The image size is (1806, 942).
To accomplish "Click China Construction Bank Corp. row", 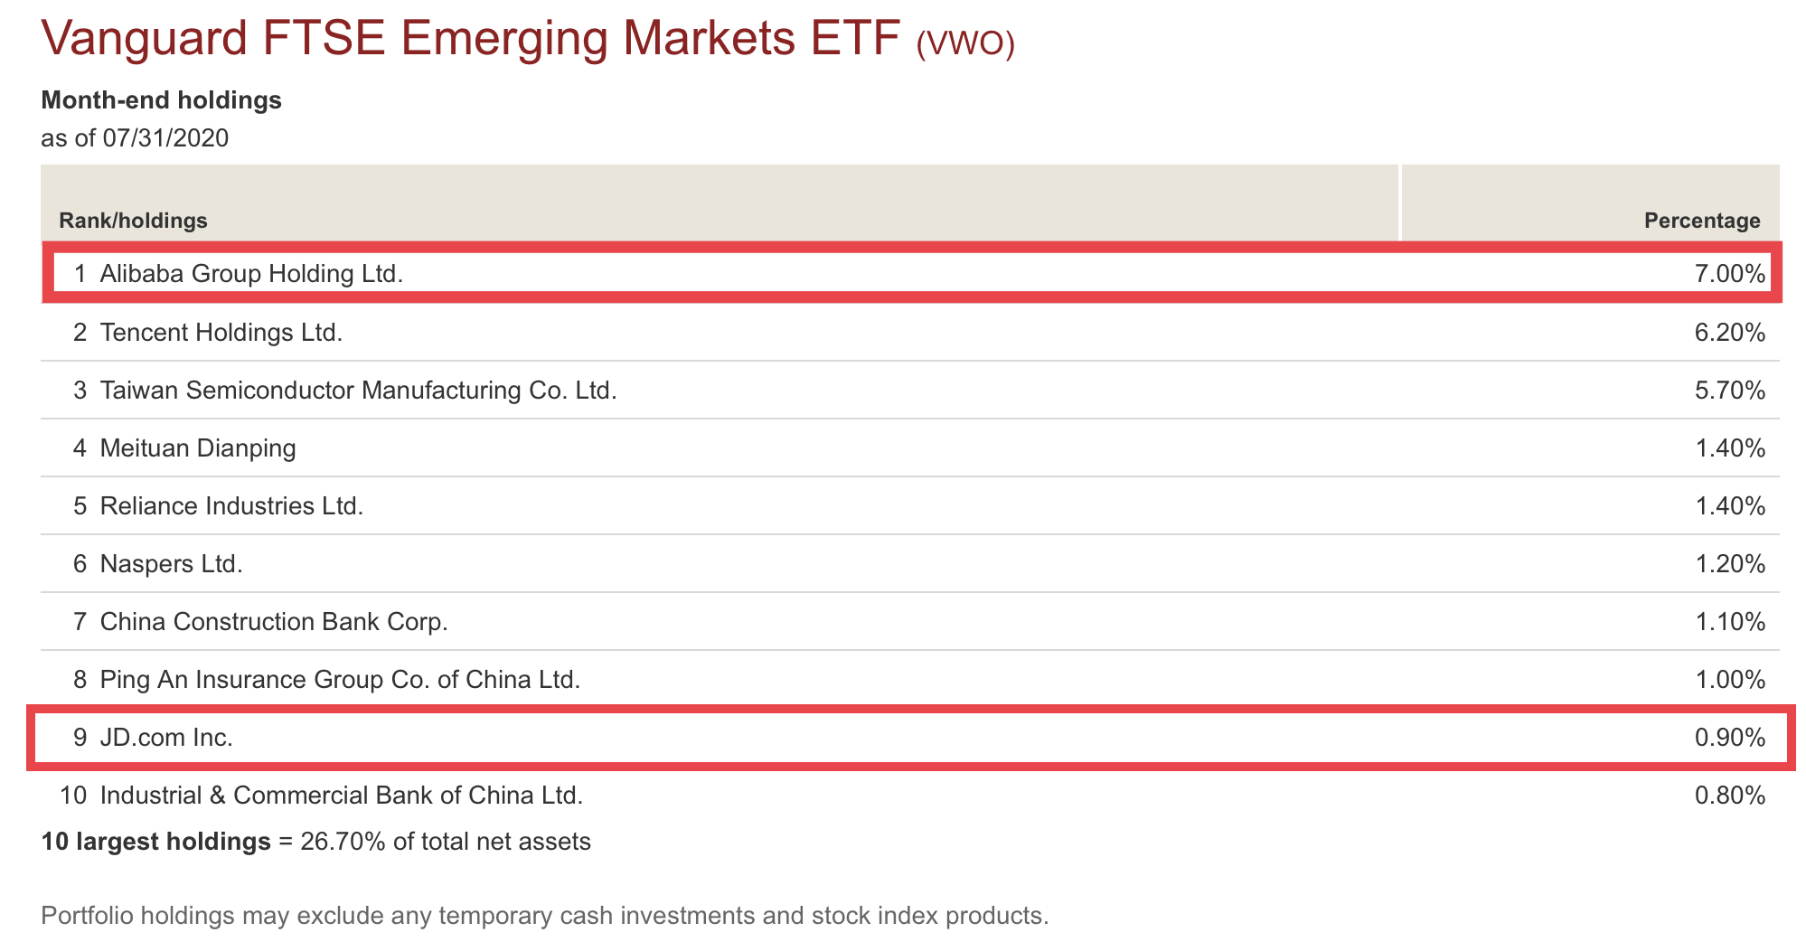I will [274, 622].
